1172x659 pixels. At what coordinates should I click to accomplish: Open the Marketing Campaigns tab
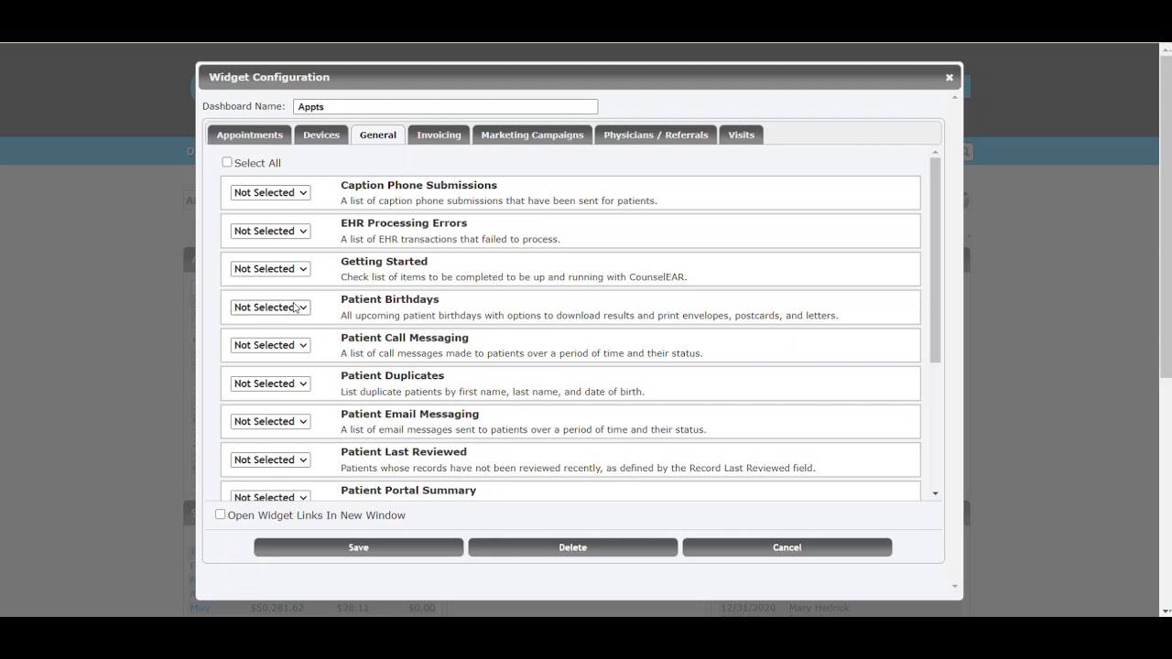tap(532, 135)
